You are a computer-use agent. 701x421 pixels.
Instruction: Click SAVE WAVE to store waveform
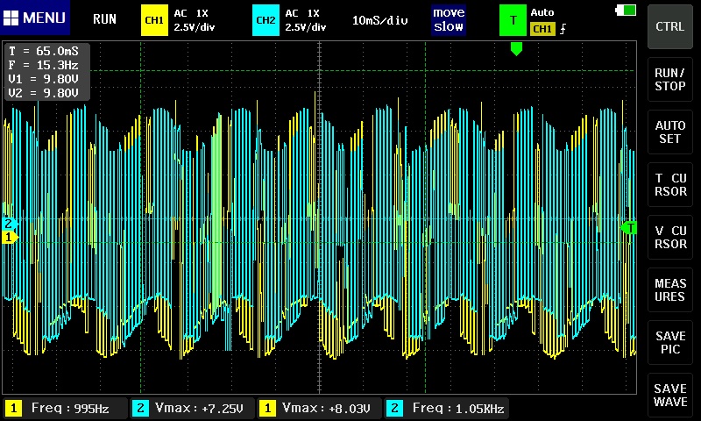pyautogui.click(x=670, y=396)
